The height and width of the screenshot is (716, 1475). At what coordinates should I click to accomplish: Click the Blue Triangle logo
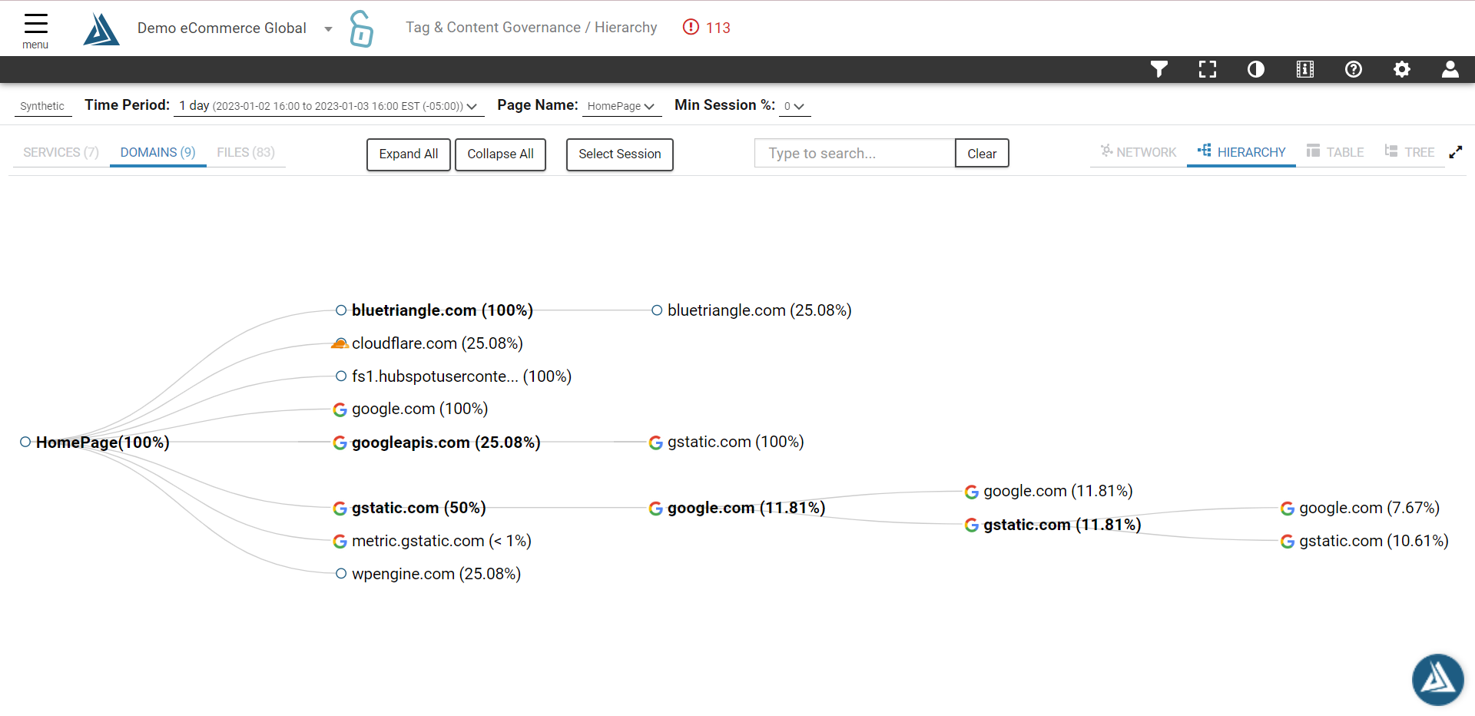pyautogui.click(x=101, y=29)
